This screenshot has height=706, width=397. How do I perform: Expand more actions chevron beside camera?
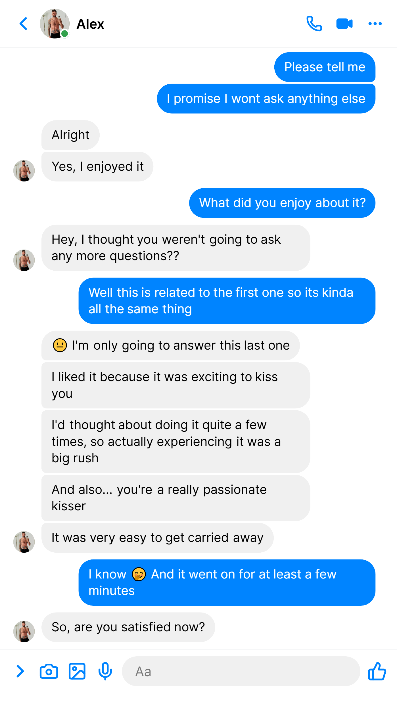click(20, 671)
